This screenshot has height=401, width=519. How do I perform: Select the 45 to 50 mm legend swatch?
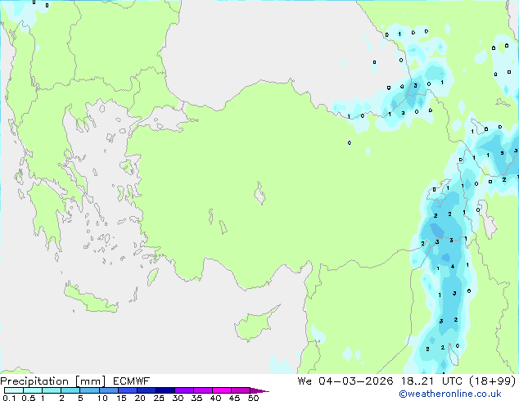tap(241, 390)
